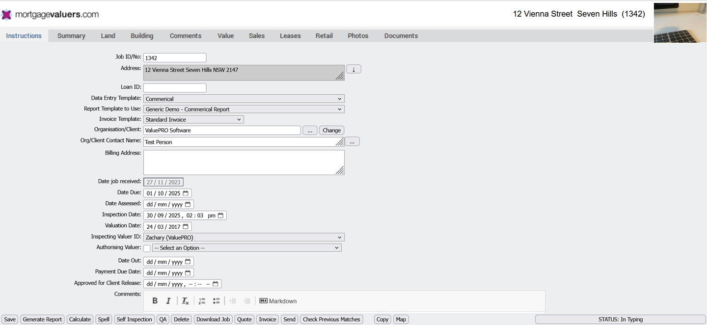
Task: Click the Generate Report button
Action: (42, 319)
